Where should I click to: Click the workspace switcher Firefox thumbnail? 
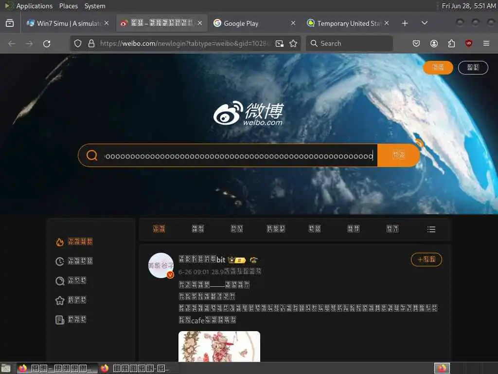[x=442, y=368]
